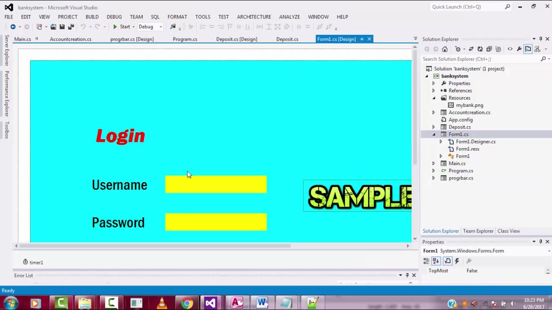Click the Save All toolbar icon
This screenshot has width=552, height=310.
71,27
